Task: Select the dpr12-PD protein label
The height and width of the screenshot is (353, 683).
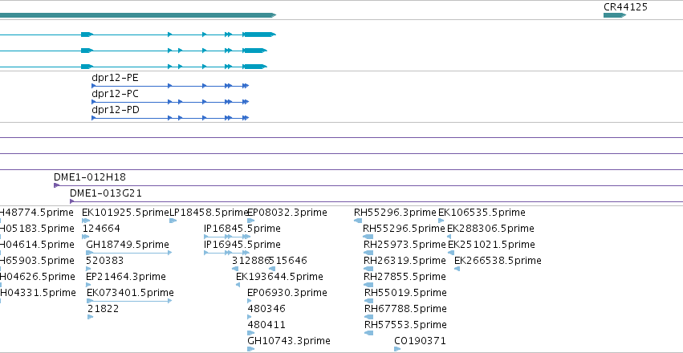Action: 116,110
